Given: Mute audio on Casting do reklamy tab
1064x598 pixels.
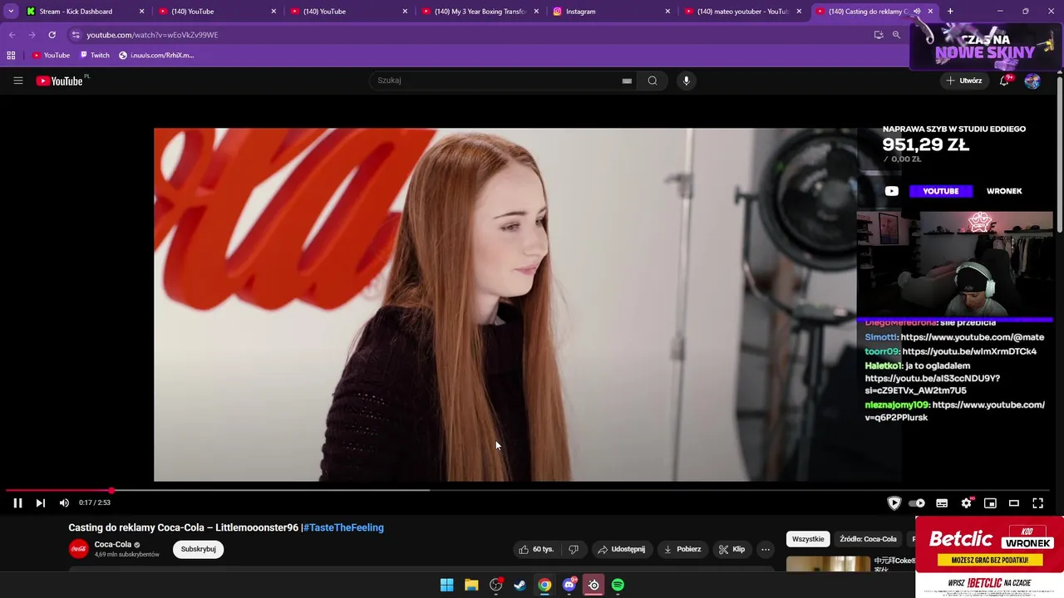Looking at the screenshot, I should [x=917, y=12].
